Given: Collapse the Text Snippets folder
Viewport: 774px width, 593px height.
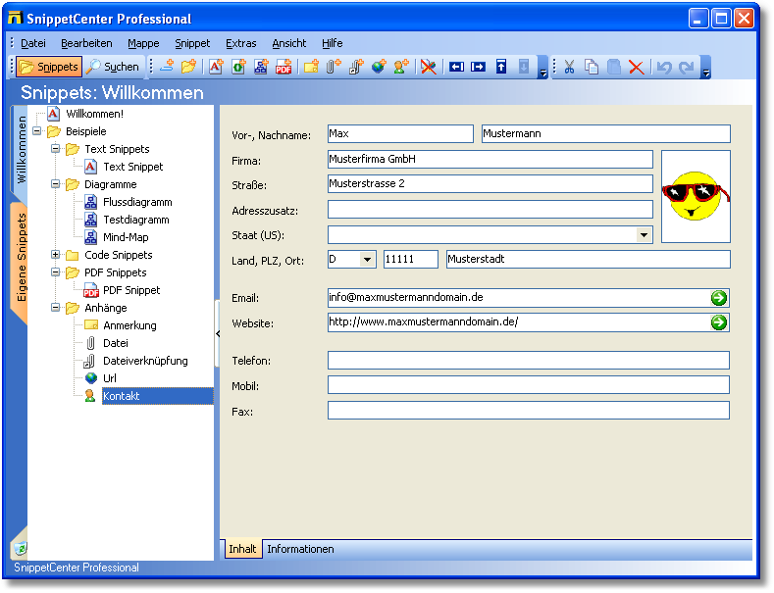Looking at the screenshot, I should [55, 149].
